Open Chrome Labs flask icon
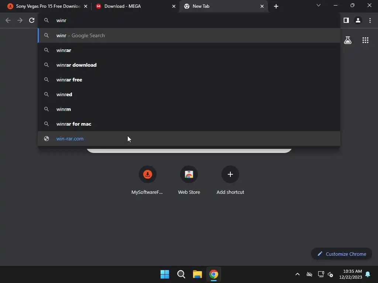378x283 pixels. 348,40
